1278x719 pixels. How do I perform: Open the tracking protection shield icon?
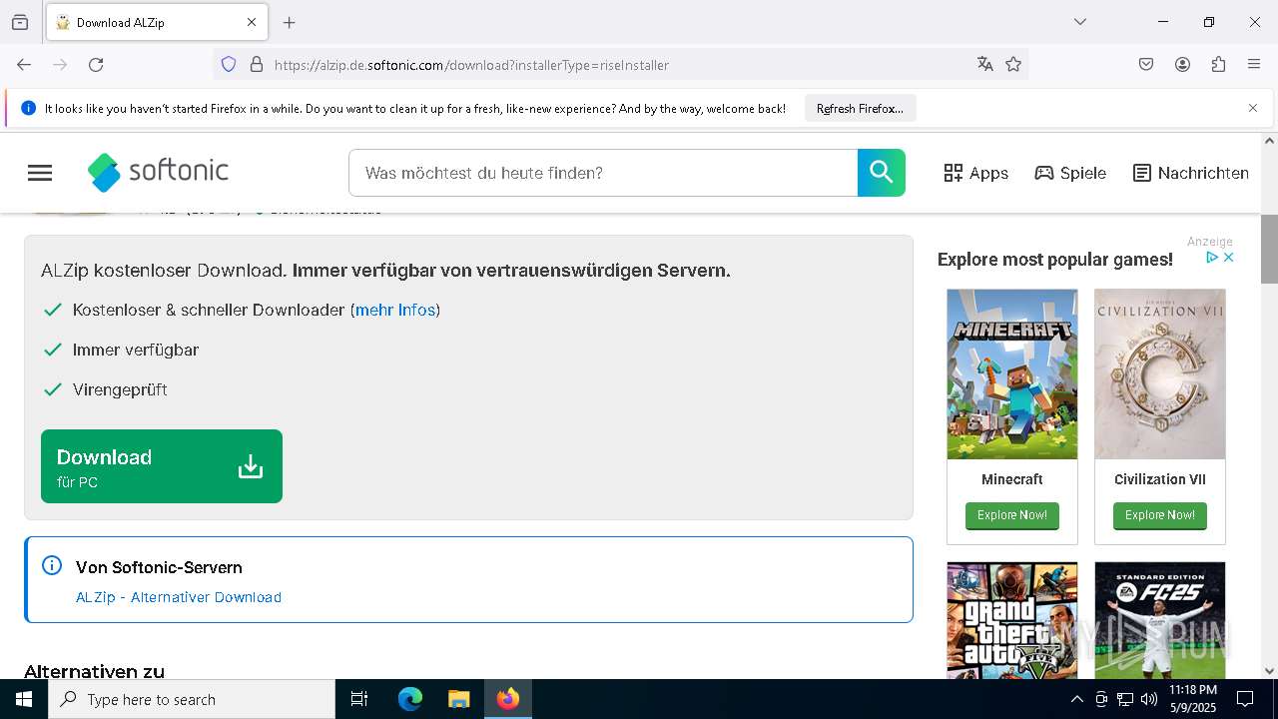pyautogui.click(x=229, y=65)
